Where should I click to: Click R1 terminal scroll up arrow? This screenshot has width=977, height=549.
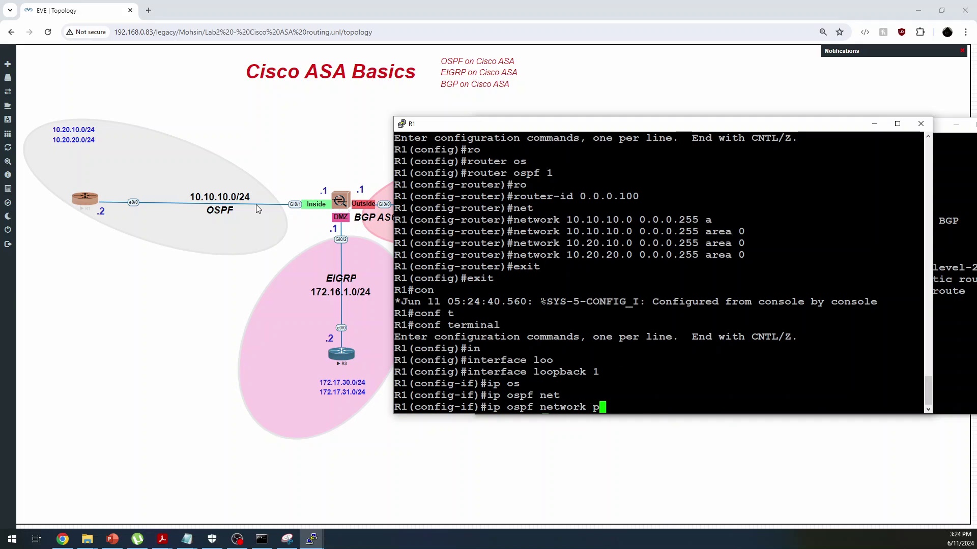[x=929, y=136]
